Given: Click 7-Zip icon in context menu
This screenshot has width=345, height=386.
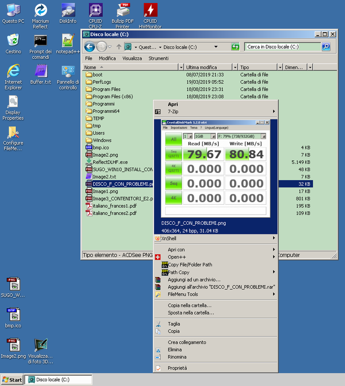Looking at the screenshot, I should coord(158,112).
